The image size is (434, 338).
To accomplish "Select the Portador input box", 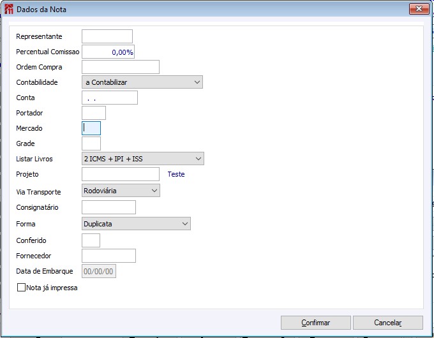I will 94,113.
